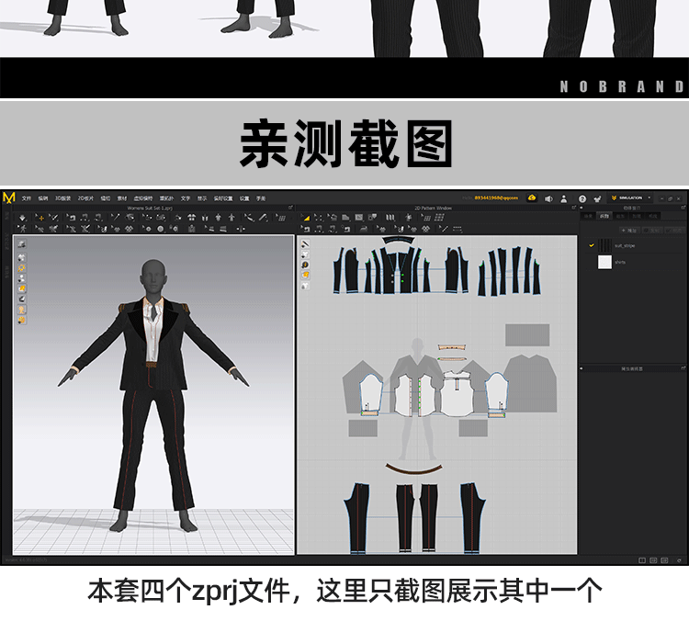Select the left white shirt sleeve pattern
The width and height of the screenshot is (689, 621).
tap(370, 394)
